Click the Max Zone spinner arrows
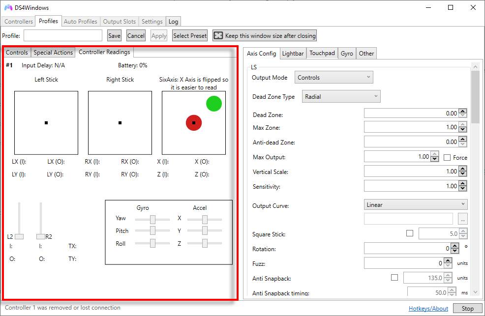The image size is (485, 316). tap(462, 127)
